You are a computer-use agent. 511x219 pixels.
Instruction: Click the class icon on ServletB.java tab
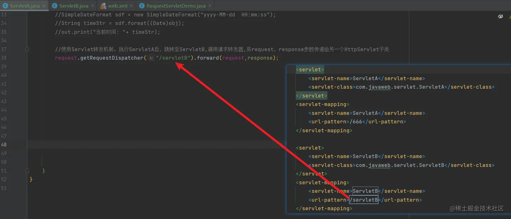[x=54, y=6]
